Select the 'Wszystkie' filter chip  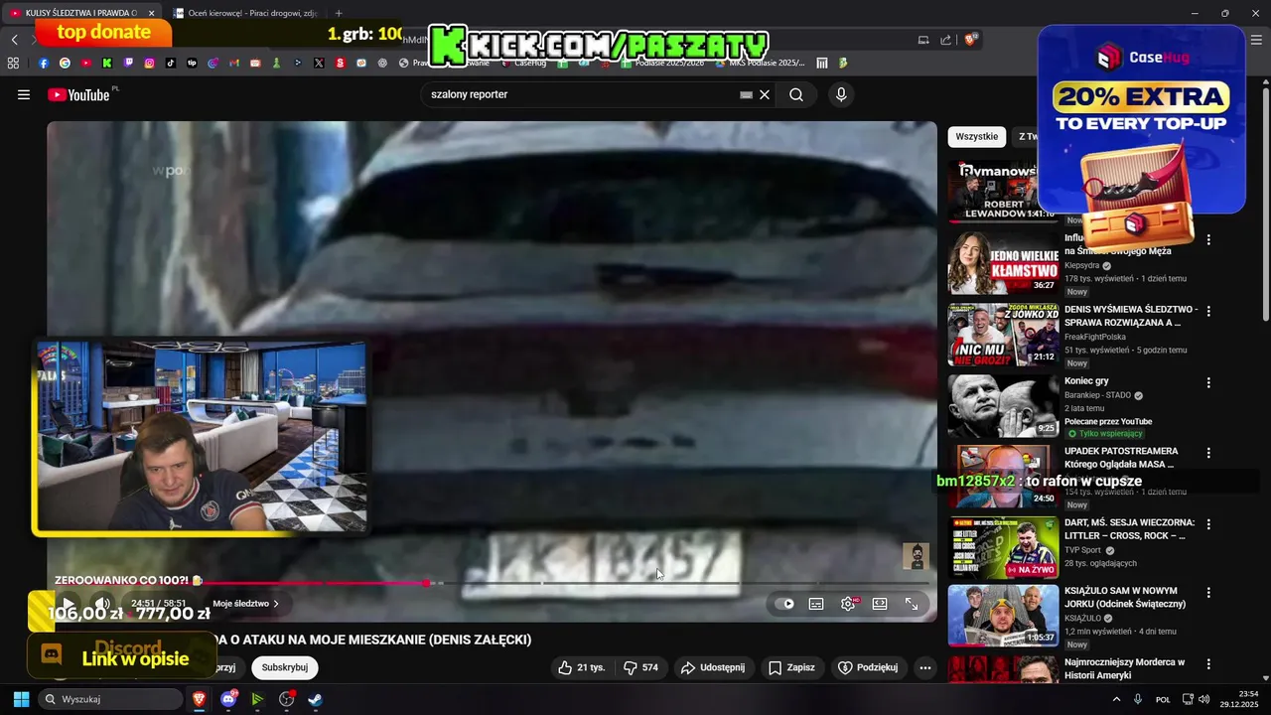pos(976,137)
